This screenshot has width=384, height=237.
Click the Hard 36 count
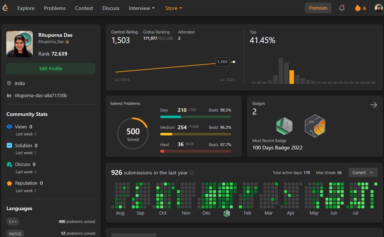pos(180,145)
